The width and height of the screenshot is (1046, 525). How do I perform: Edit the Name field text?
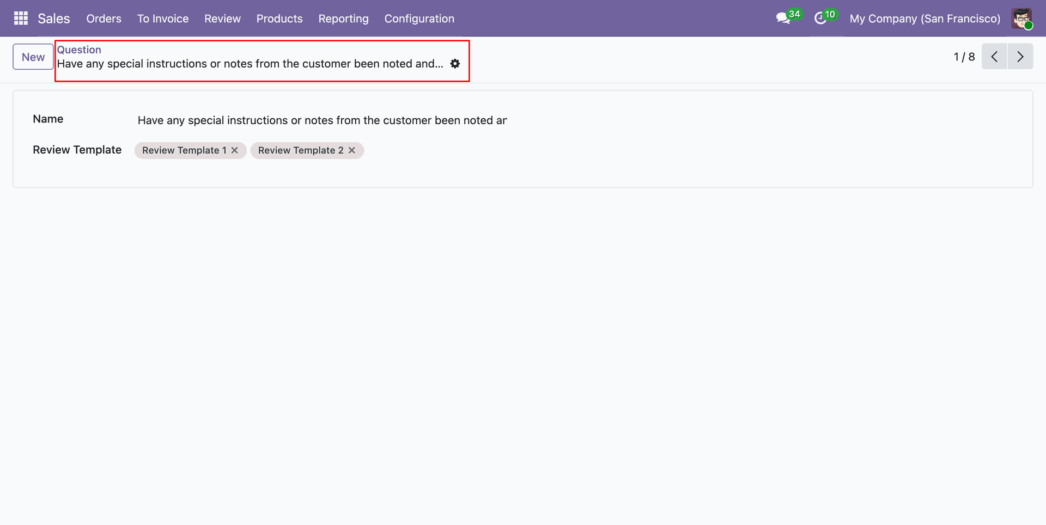[x=322, y=120]
